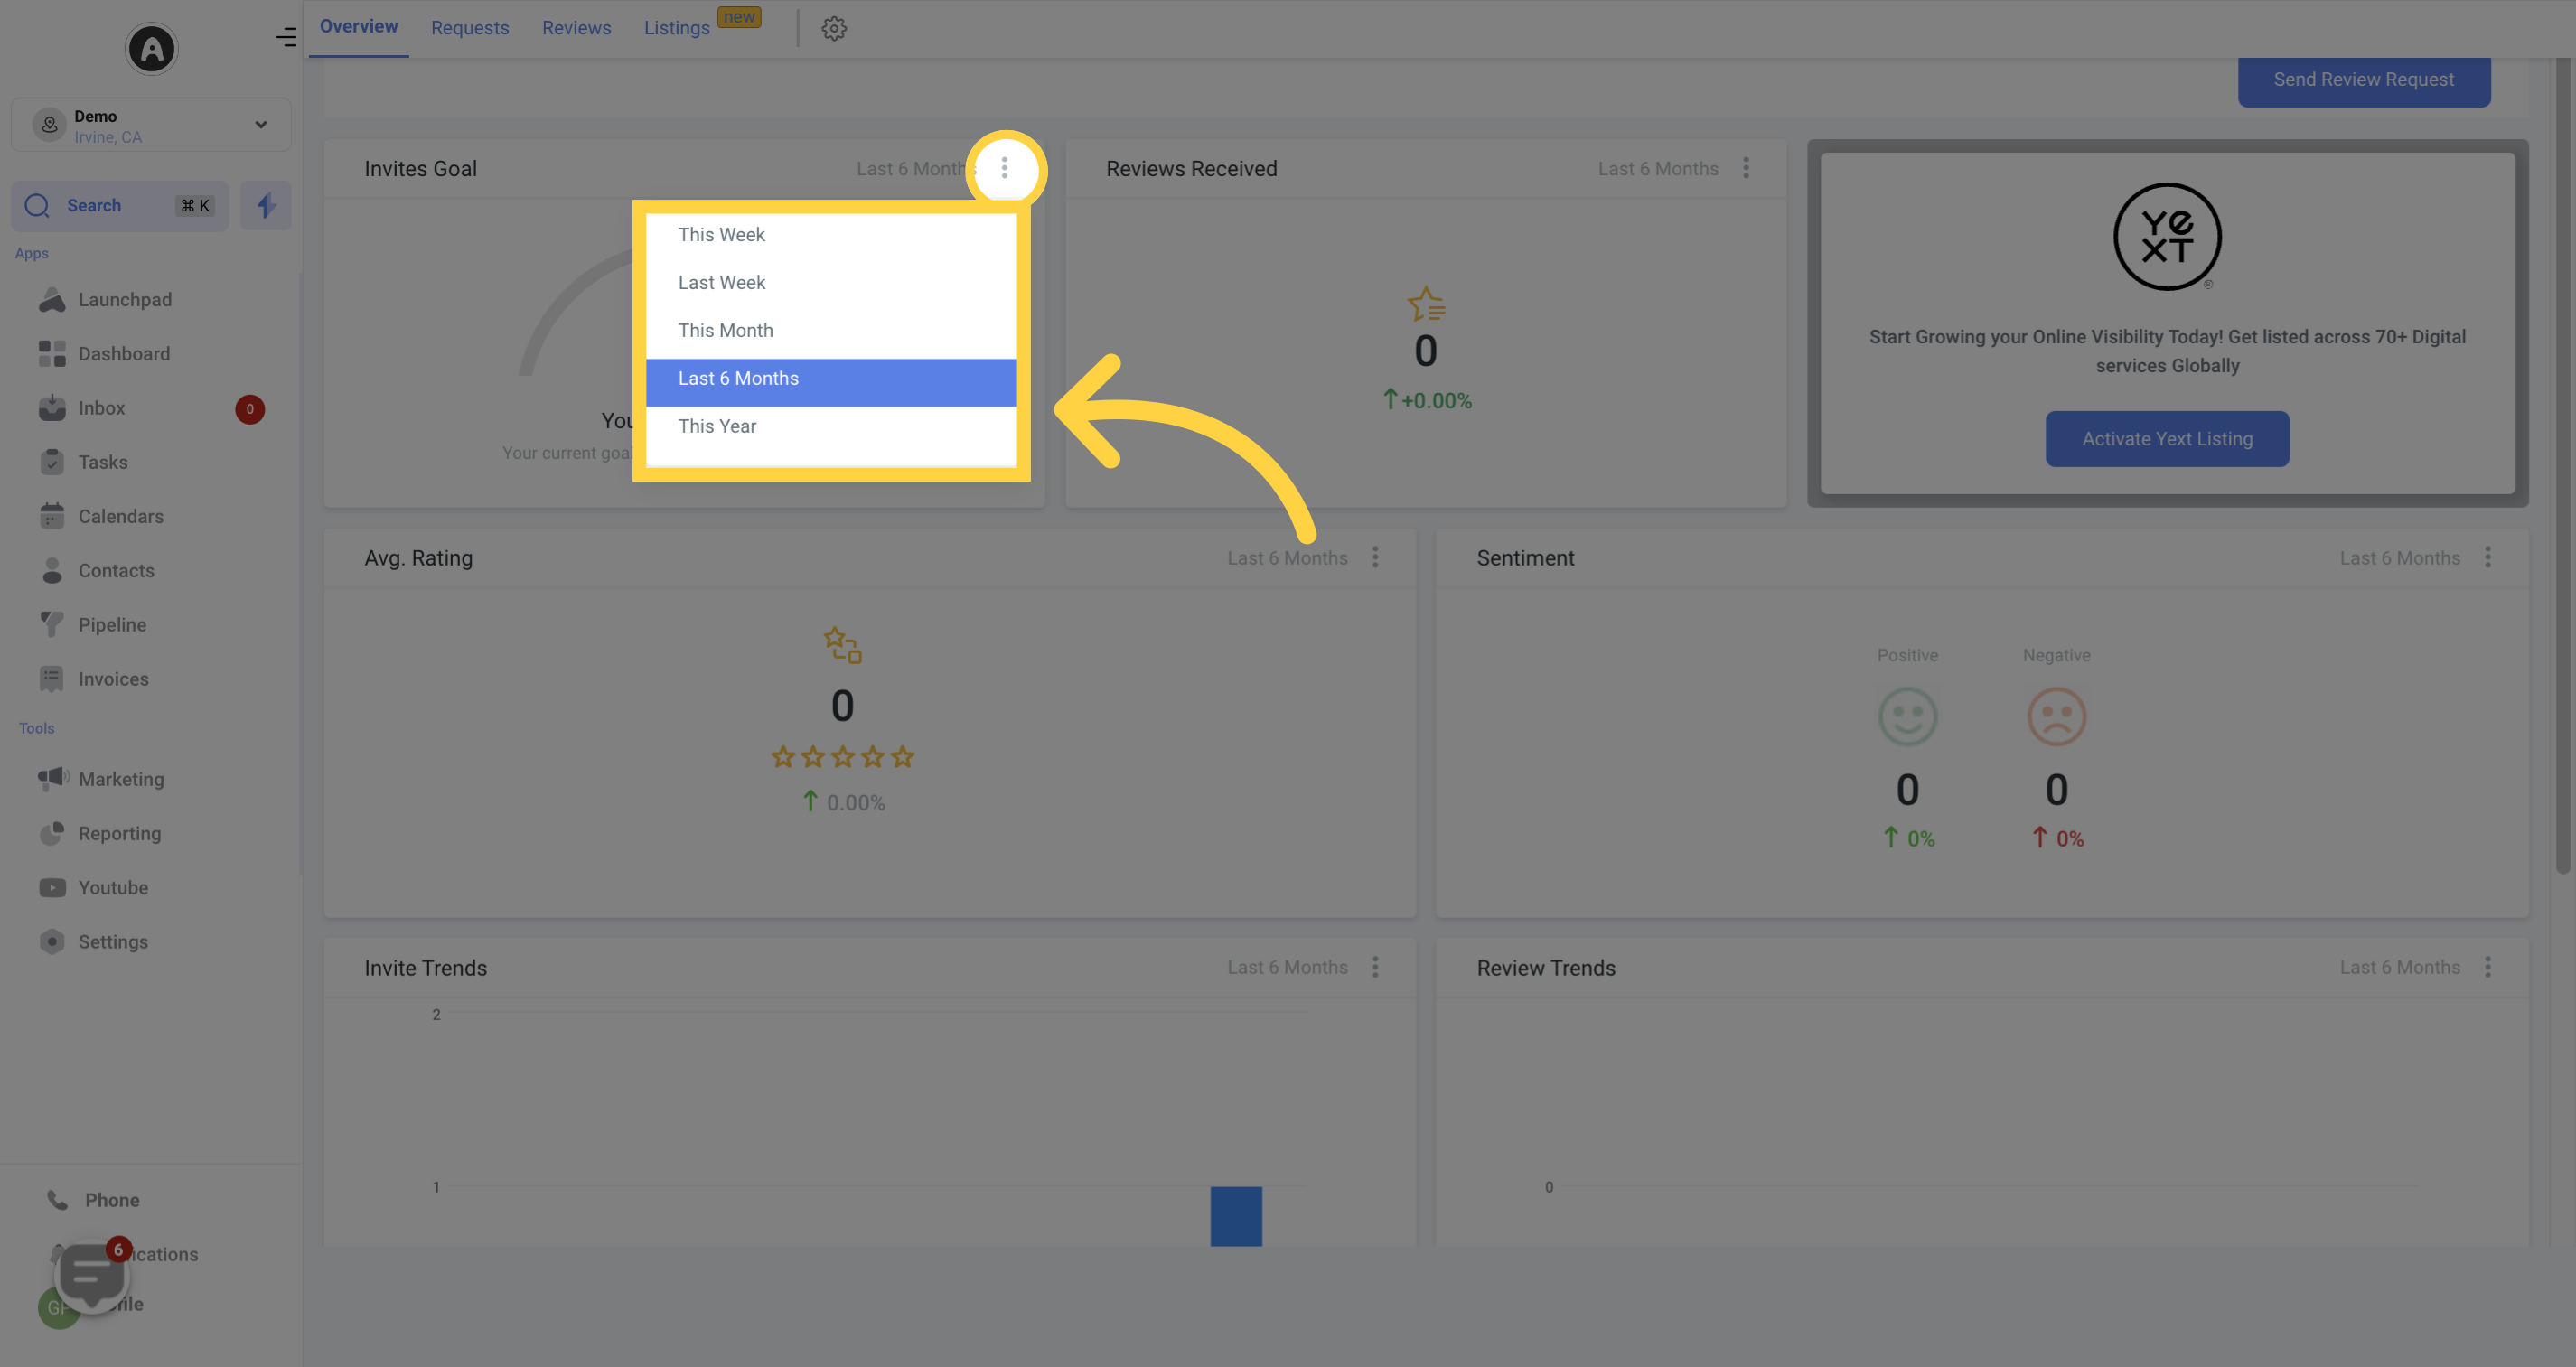Open the chat support widget
2576x1367 pixels.
92,1275
